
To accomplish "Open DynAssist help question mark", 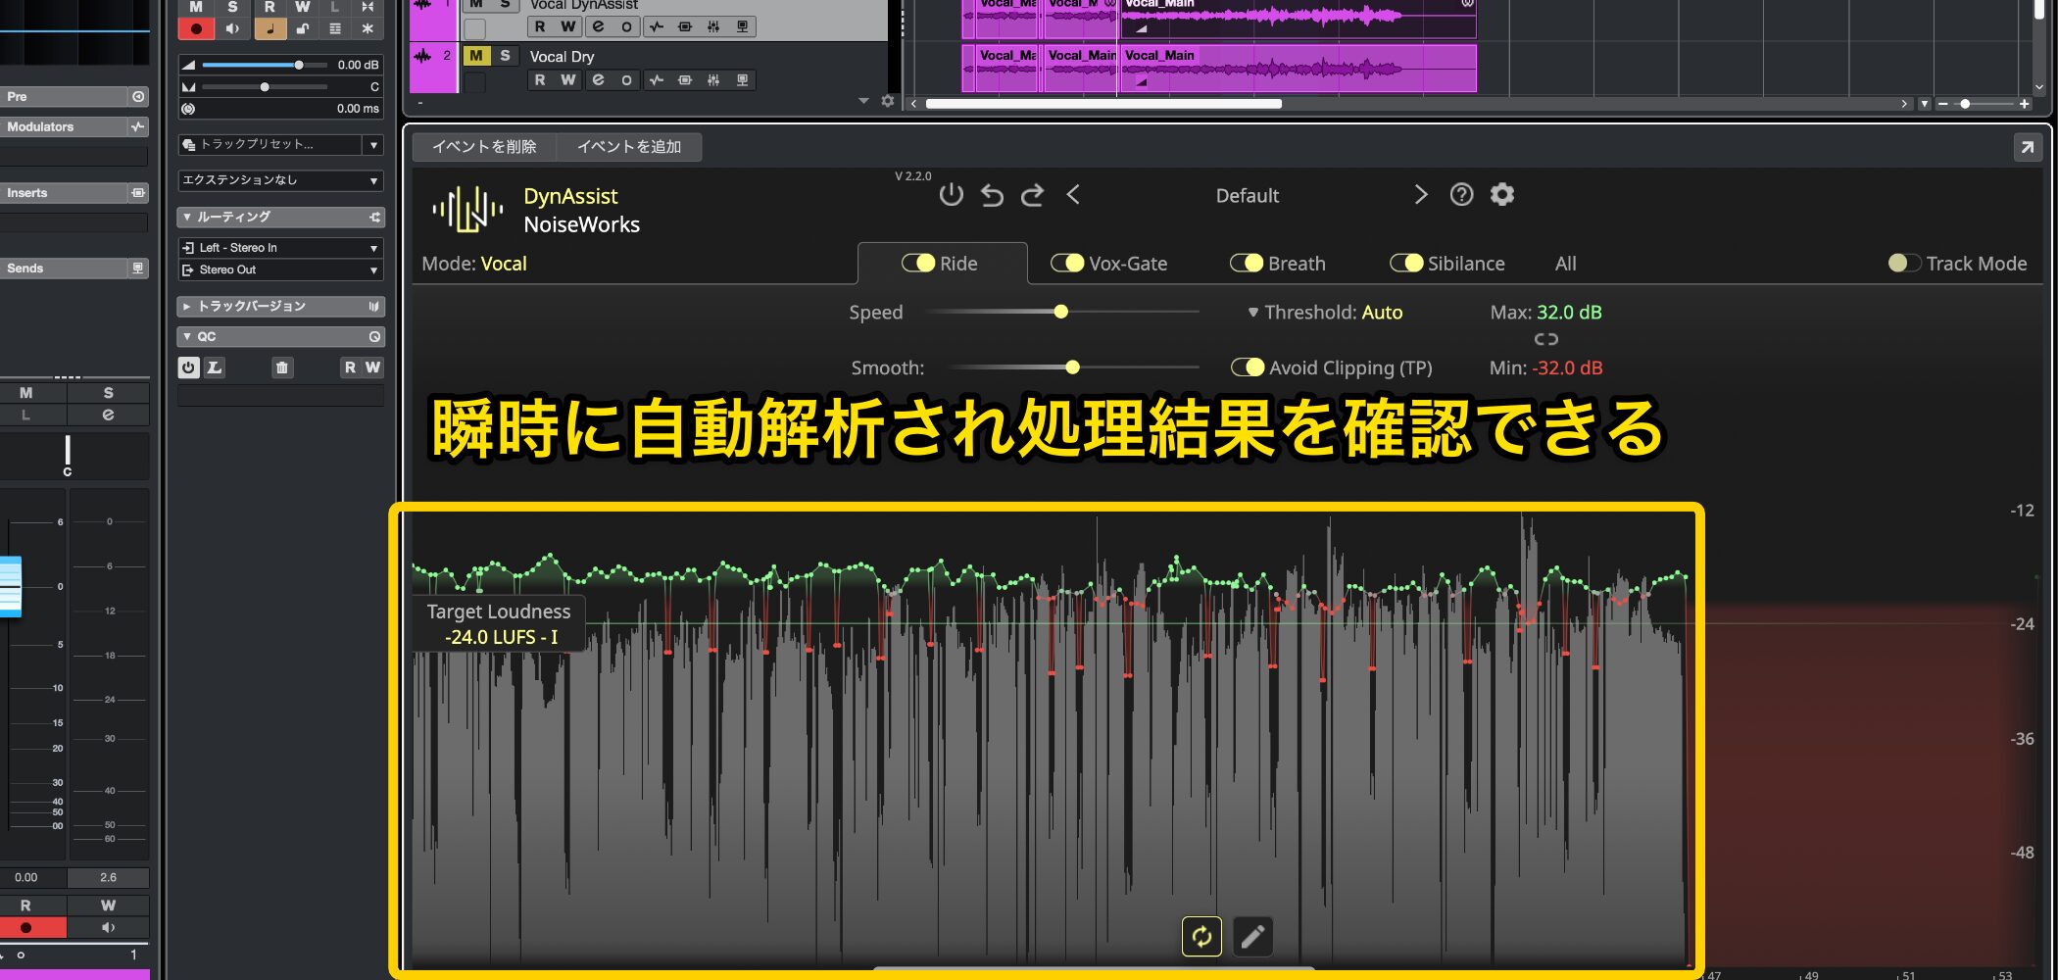I will pos(1461,195).
